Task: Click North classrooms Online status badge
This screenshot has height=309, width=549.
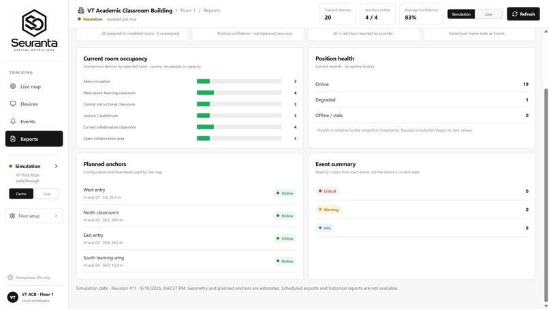Action: click(x=285, y=216)
